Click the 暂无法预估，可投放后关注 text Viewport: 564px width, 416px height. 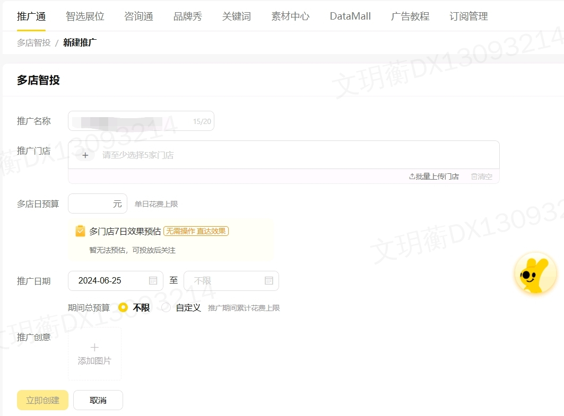[132, 250]
